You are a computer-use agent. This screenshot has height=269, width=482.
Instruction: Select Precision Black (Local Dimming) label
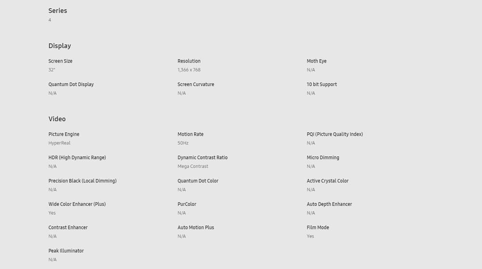tap(82, 181)
